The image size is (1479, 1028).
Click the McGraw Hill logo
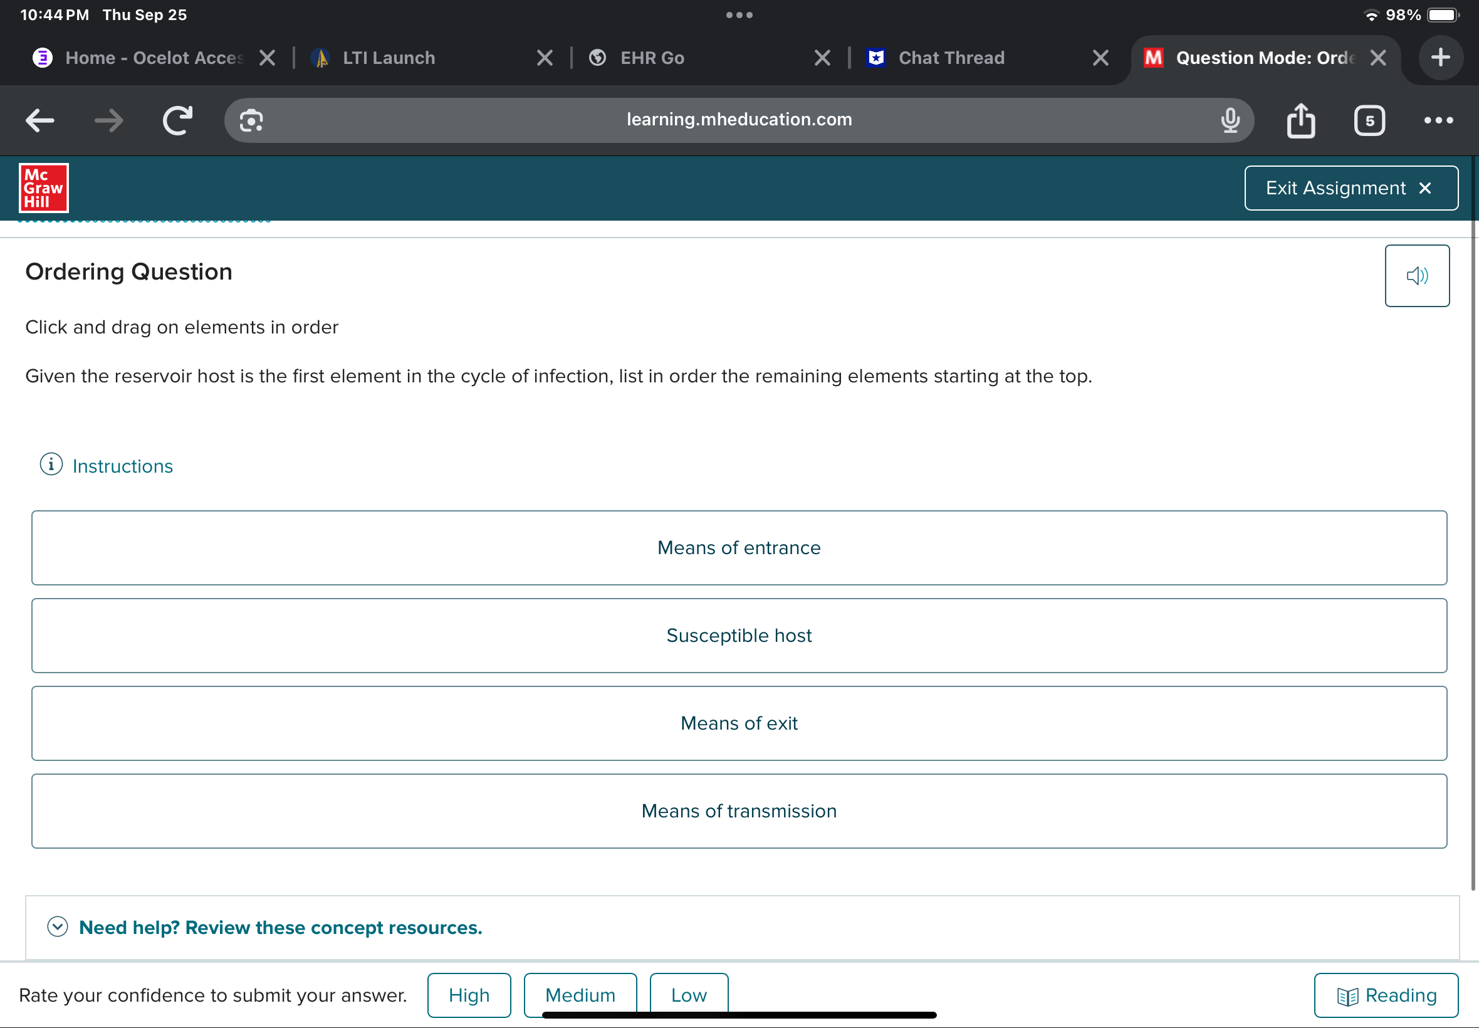tap(44, 188)
